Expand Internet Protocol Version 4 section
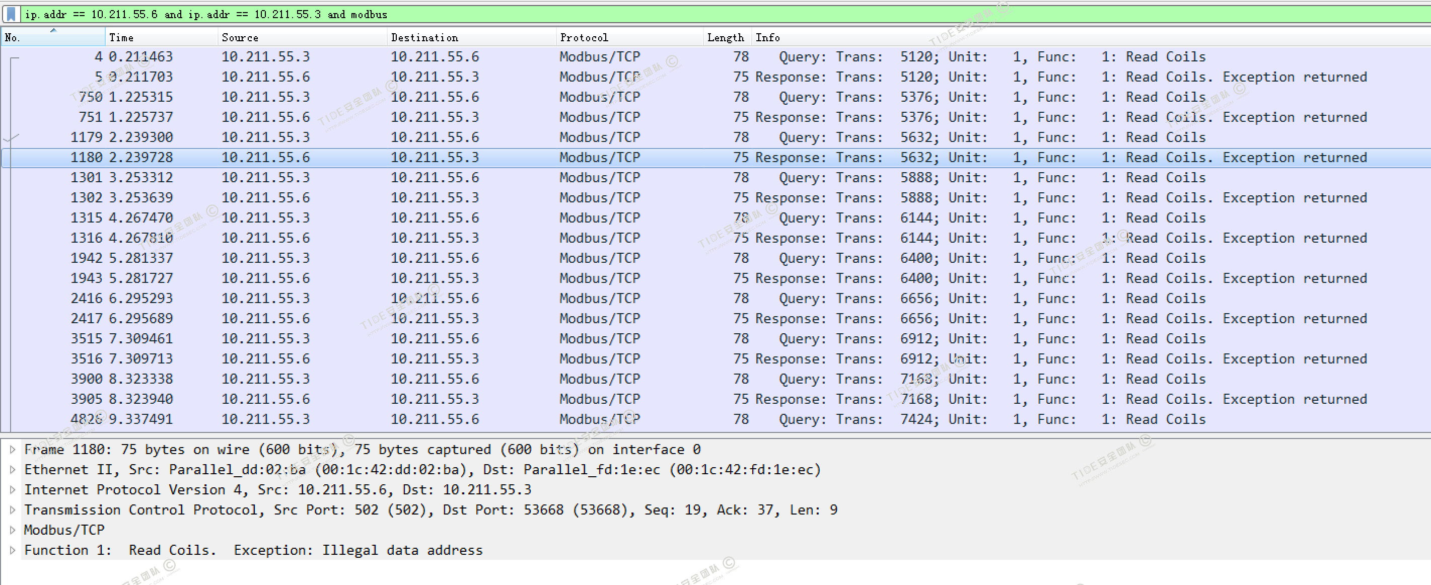This screenshot has height=585, width=1431. 12,489
